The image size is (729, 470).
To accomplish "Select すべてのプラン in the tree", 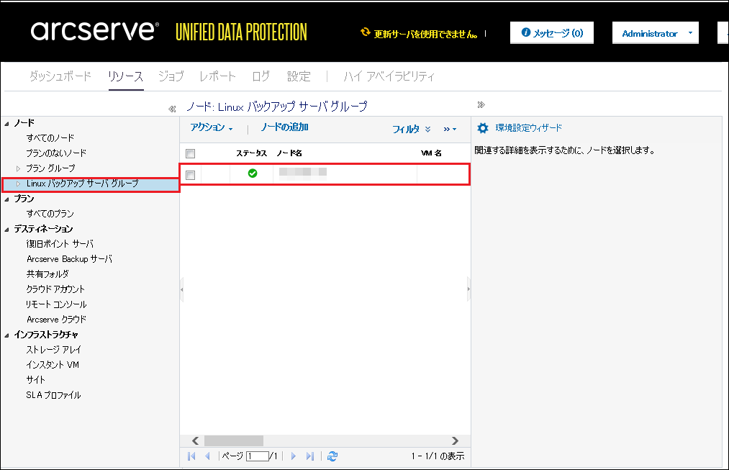I will [x=50, y=214].
